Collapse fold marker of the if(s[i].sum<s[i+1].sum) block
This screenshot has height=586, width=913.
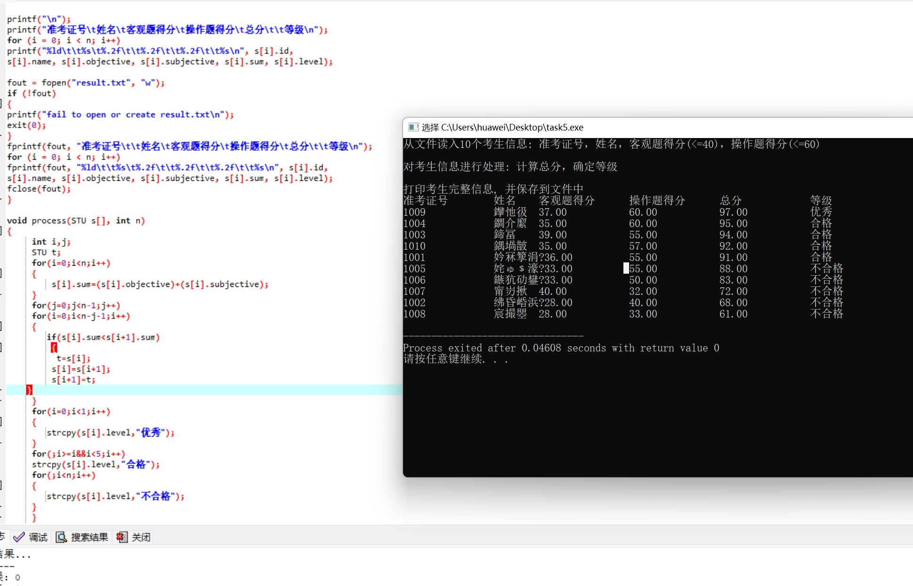point(1,348)
